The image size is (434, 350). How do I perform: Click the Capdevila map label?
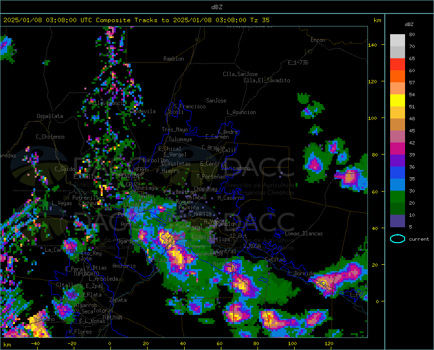[143, 111]
